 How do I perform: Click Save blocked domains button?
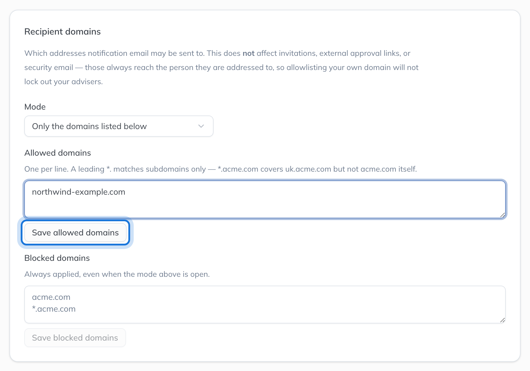75,338
